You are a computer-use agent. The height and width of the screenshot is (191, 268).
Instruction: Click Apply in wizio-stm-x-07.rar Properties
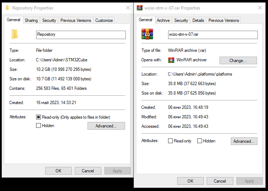click(249, 181)
